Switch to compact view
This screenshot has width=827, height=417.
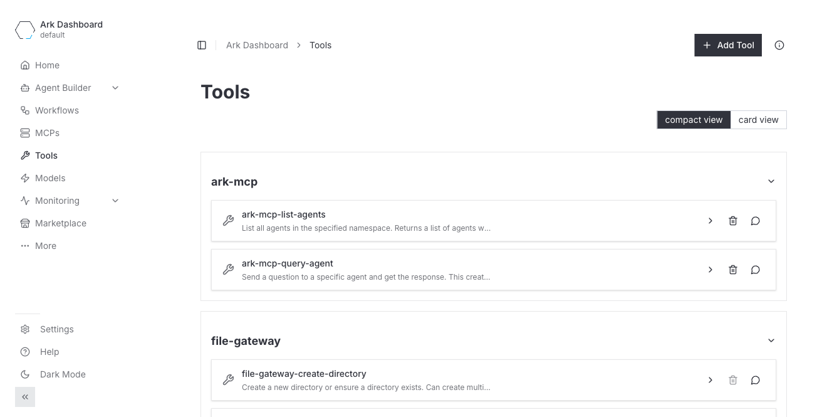[x=694, y=120]
